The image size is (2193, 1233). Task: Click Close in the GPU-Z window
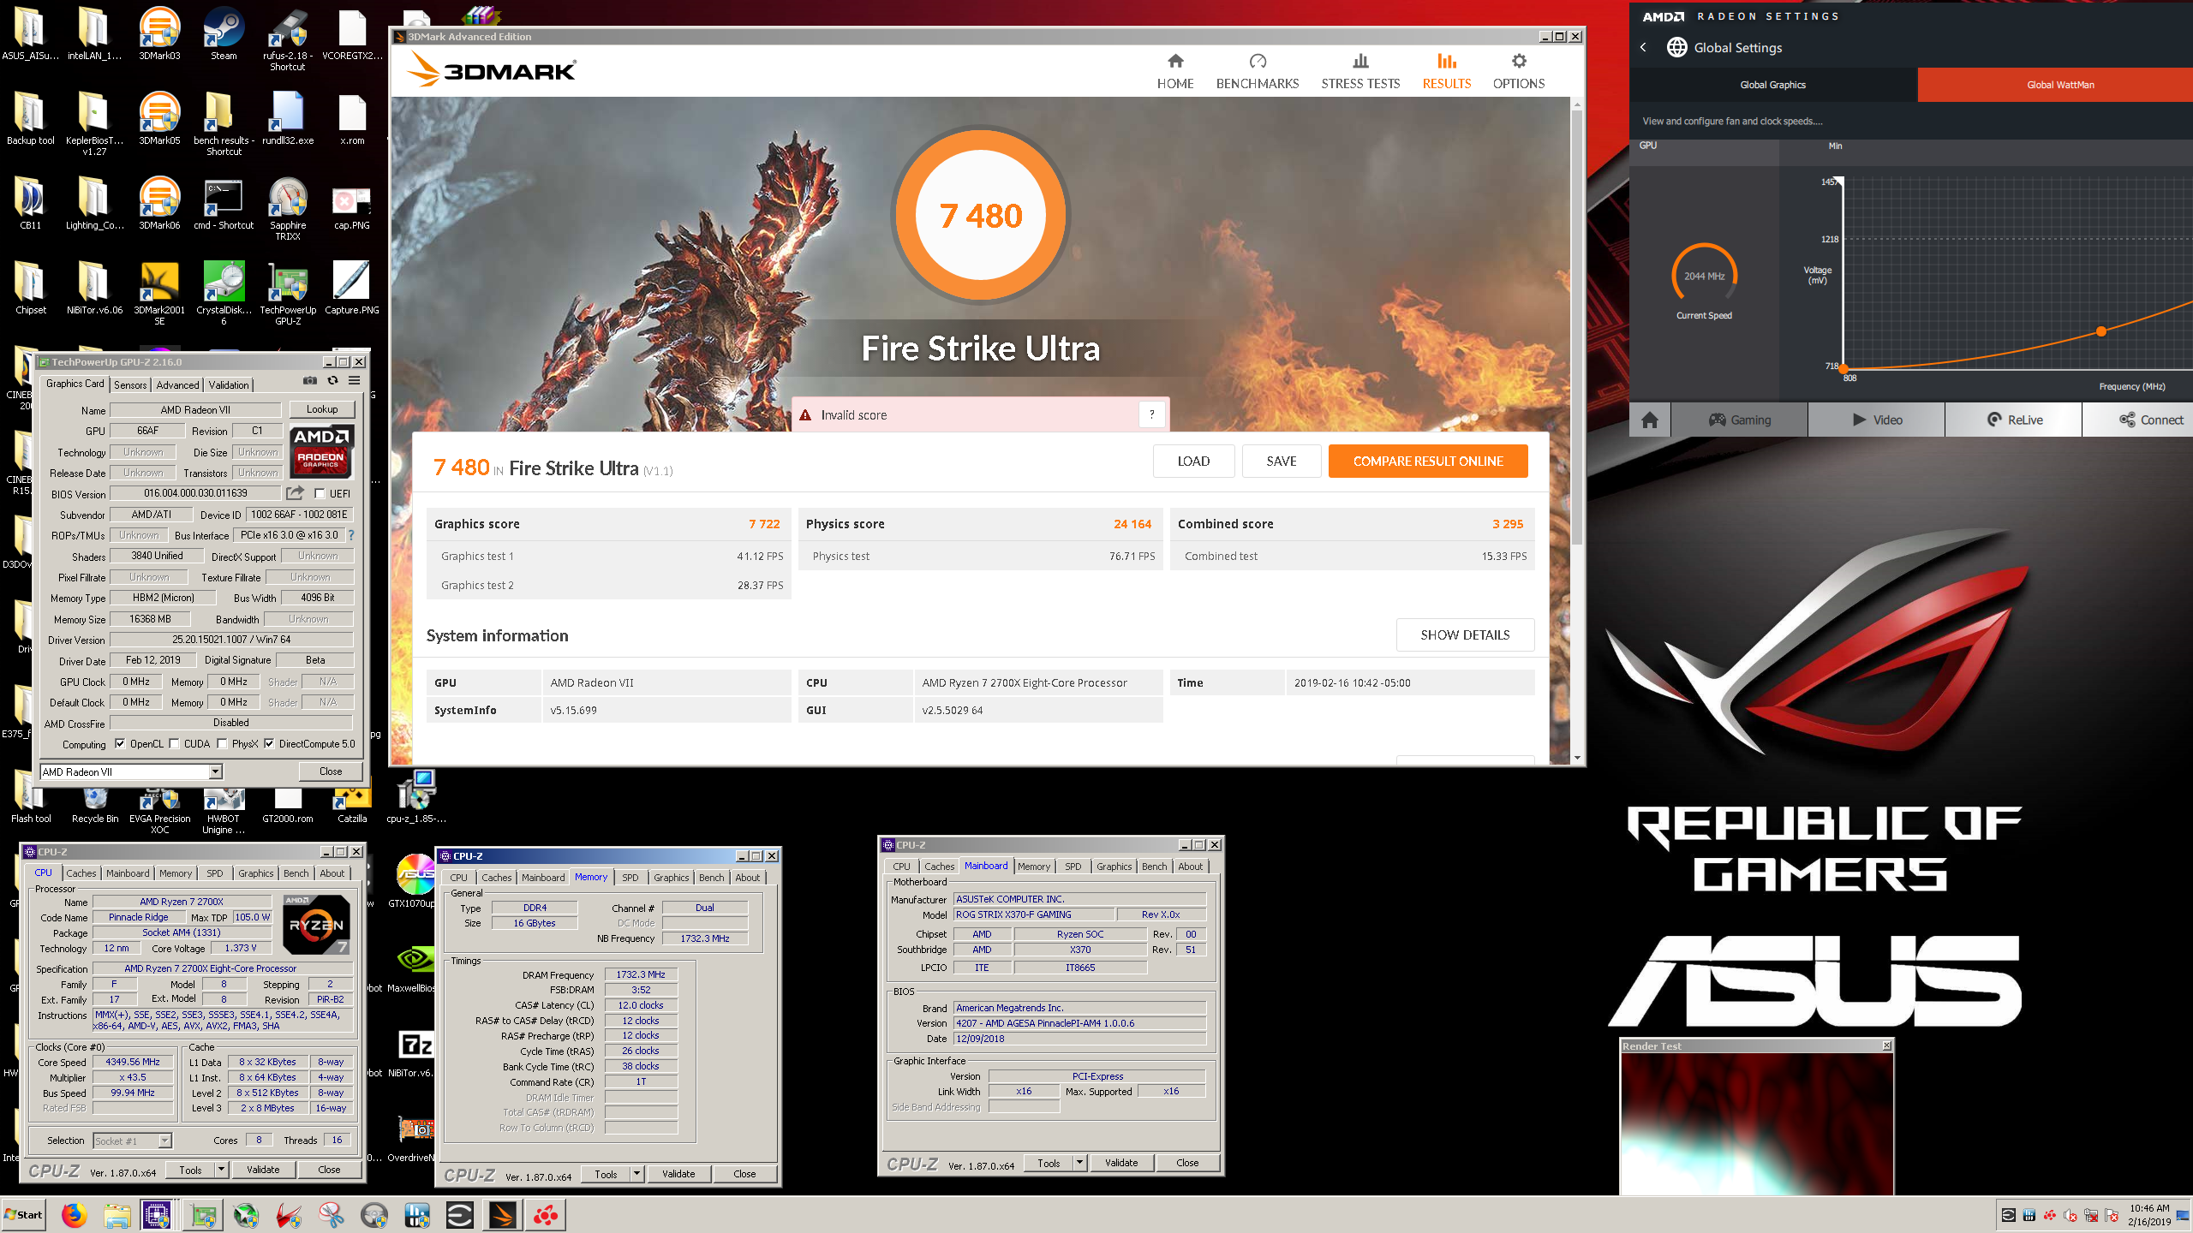(x=331, y=771)
